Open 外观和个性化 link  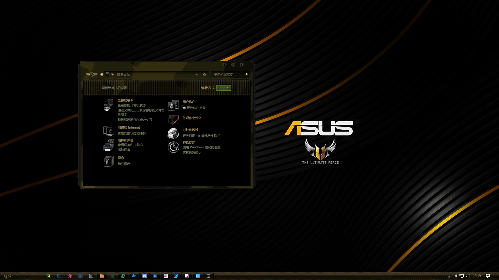tap(192, 118)
